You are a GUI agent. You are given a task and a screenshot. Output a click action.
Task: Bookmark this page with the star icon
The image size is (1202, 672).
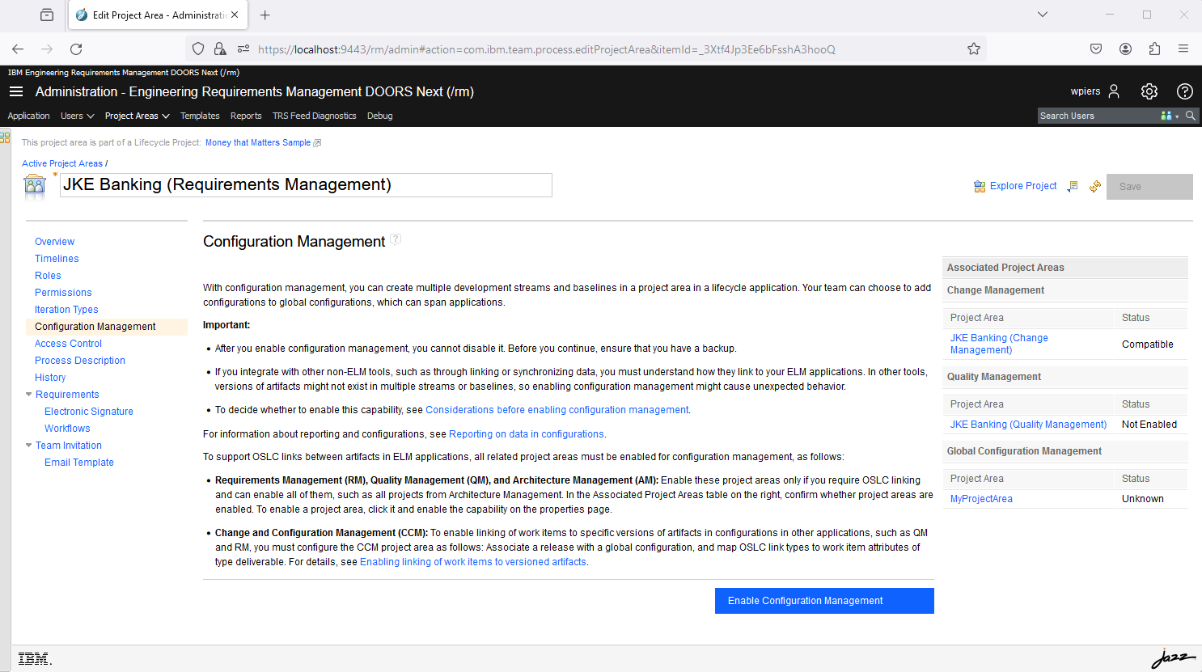pos(974,49)
